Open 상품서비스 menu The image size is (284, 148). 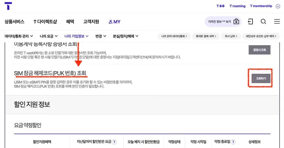pyautogui.click(x=14, y=22)
